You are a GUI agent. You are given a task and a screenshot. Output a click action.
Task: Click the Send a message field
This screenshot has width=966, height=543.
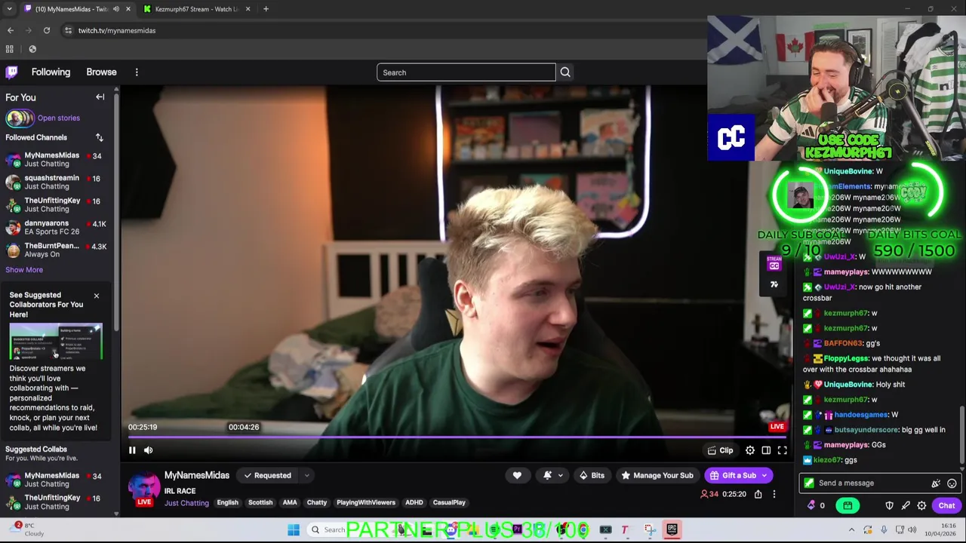872,483
